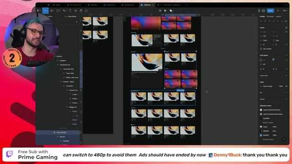Click independent corners icon in Frame section

point(286,45)
